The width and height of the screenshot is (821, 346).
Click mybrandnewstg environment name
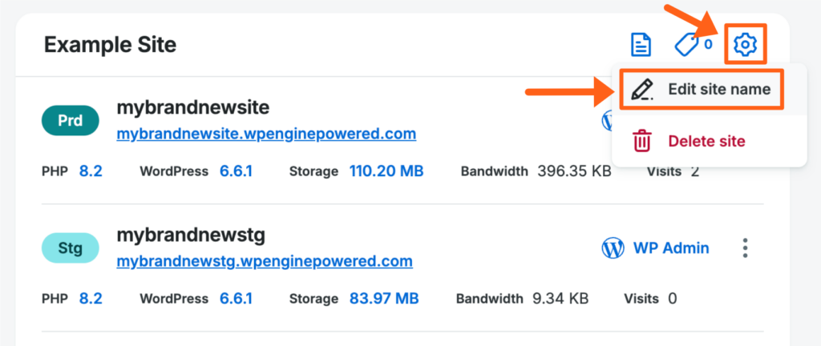[x=191, y=235]
